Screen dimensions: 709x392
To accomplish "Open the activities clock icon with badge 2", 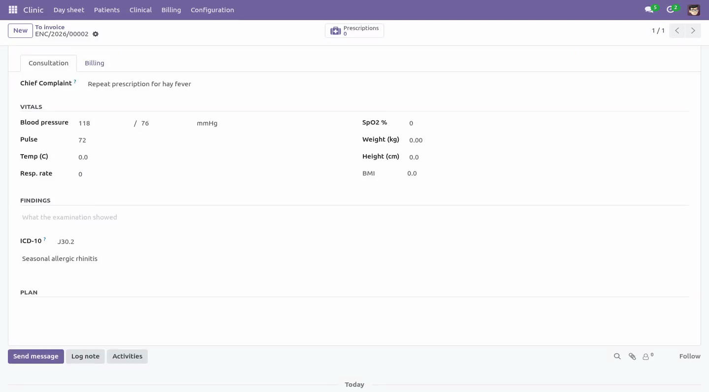I will coord(670,10).
